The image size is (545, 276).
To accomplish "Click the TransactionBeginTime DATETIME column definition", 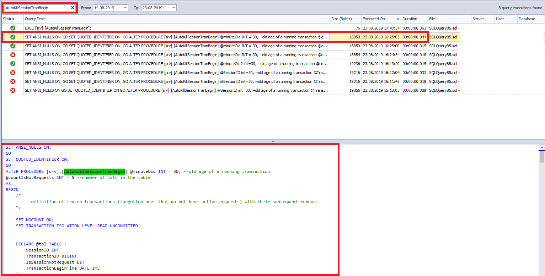I will click(62, 268).
